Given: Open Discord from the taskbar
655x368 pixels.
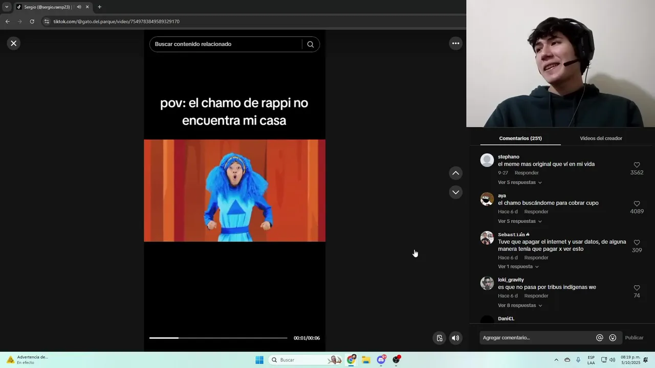Looking at the screenshot, I should (381, 360).
